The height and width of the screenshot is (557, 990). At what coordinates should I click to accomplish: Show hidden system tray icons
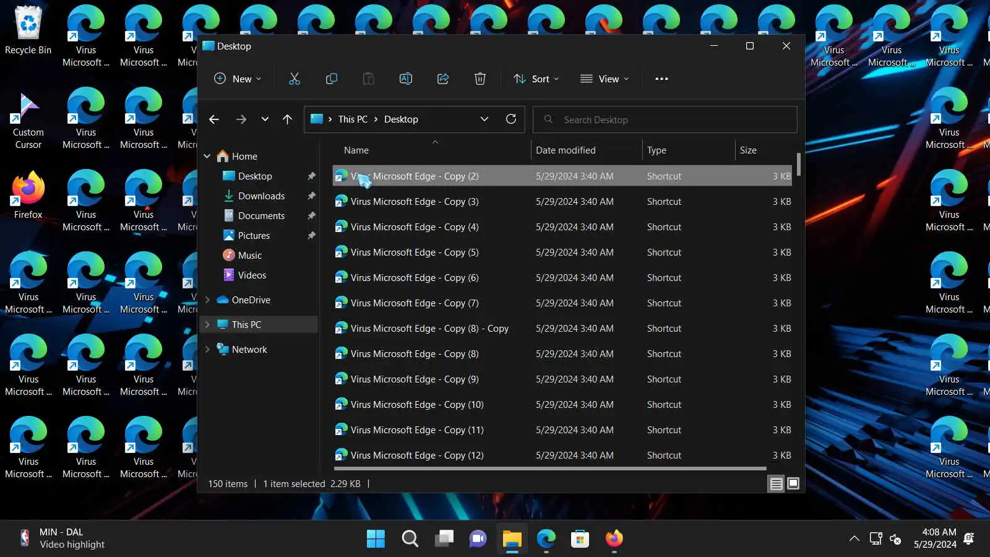pyautogui.click(x=854, y=538)
